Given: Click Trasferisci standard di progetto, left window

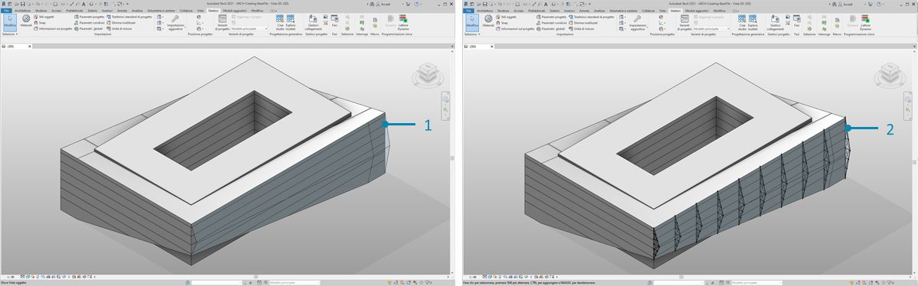Looking at the screenshot, I should tap(129, 17).
